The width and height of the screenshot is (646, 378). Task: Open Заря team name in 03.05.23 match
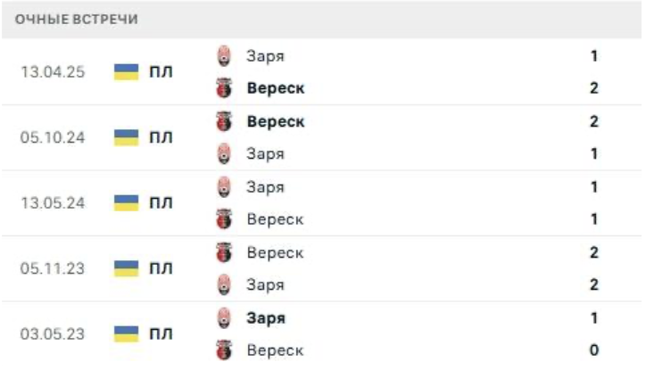click(x=266, y=317)
